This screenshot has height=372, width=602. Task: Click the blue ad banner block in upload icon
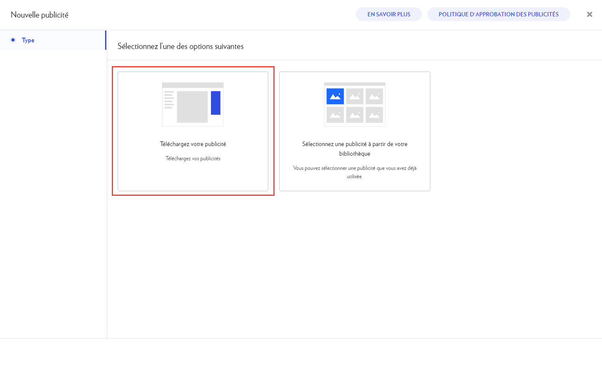[x=216, y=103]
